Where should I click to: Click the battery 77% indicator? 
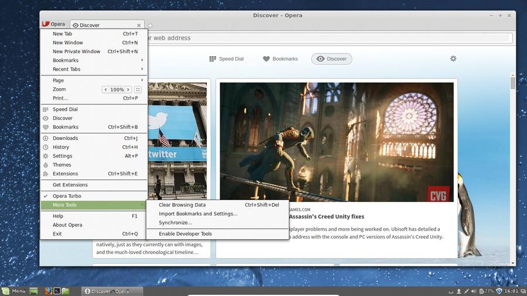click(487, 291)
